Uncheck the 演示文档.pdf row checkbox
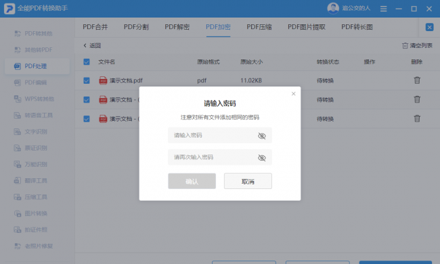440x264 pixels. 87,80
